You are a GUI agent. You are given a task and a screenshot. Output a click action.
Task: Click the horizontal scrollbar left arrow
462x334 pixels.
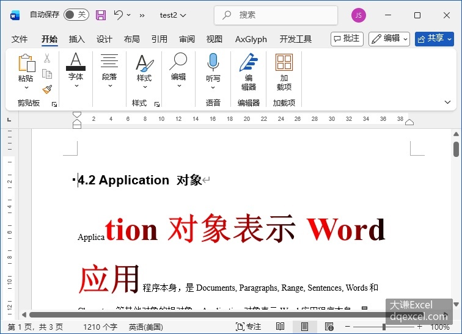pyautogui.click(x=24, y=314)
